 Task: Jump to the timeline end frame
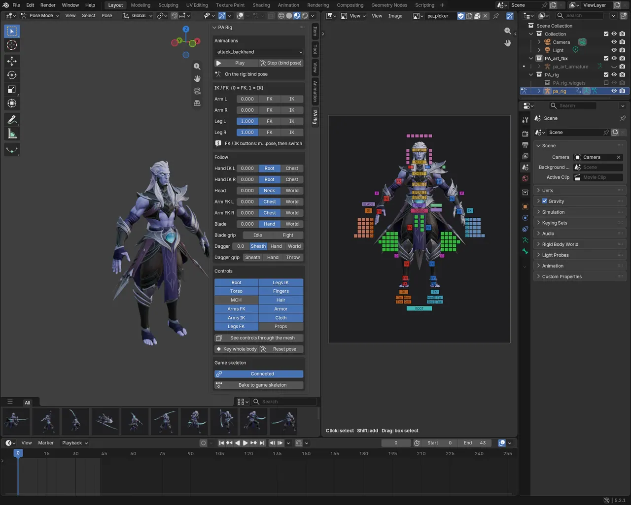(262, 443)
